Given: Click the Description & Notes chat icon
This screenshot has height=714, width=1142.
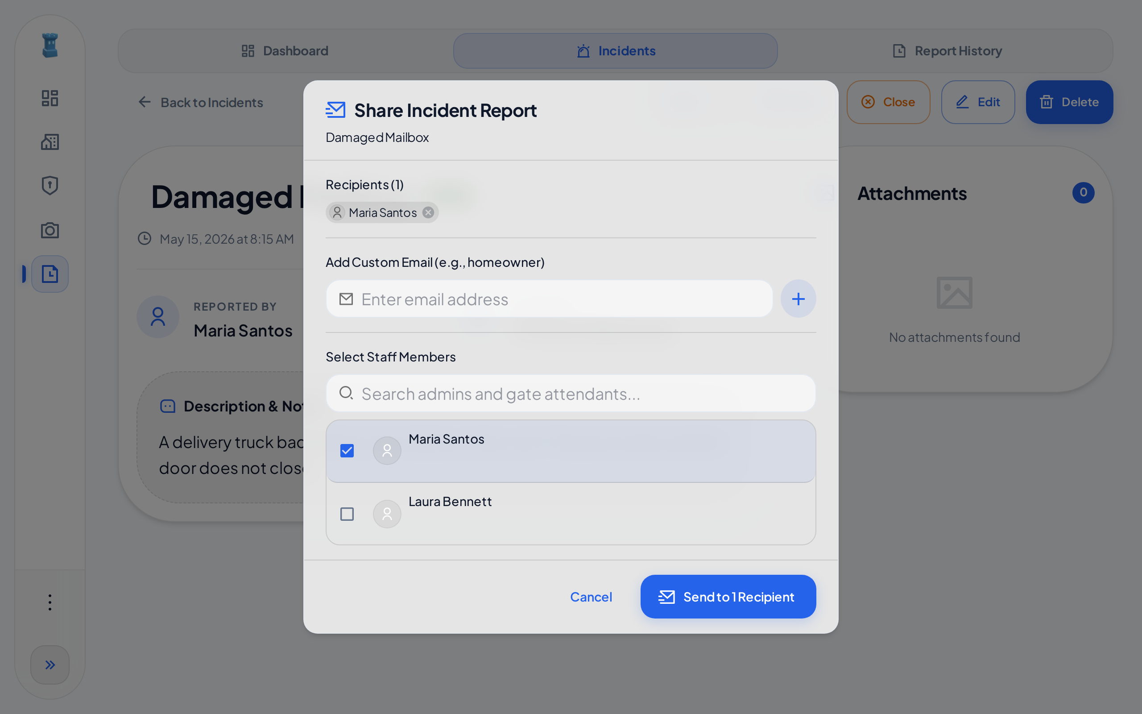Looking at the screenshot, I should (168, 406).
